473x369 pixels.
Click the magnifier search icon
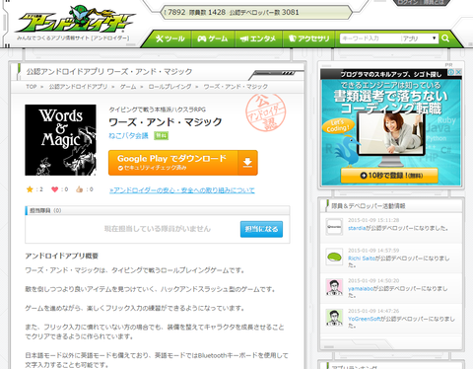pos(445,38)
